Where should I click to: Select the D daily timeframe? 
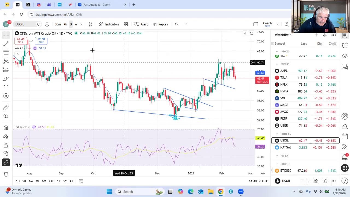coord(71,24)
